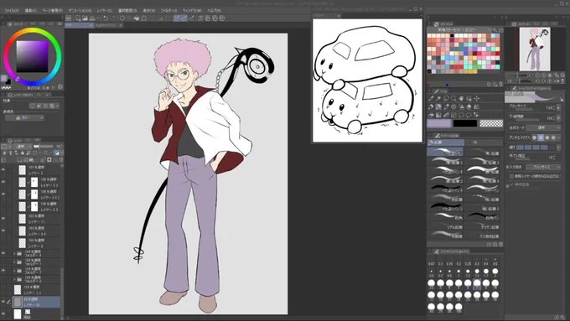Open ファイル menu
Viewport: 570px width, 321px height.
click(x=12, y=11)
